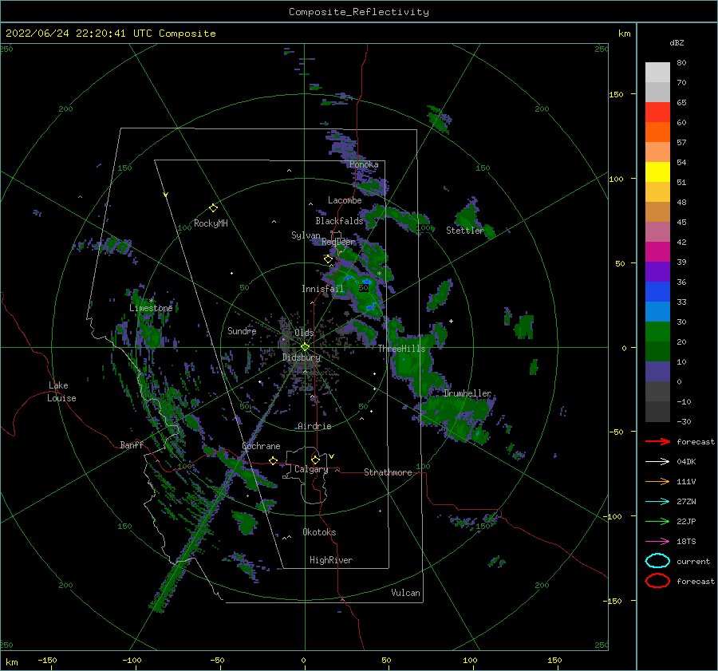Click the Sylvan label on map
718x671 pixels.
tap(306, 235)
